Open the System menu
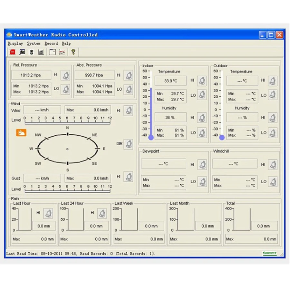This screenshot has width=290, height=290. click(x=34, y=43)
